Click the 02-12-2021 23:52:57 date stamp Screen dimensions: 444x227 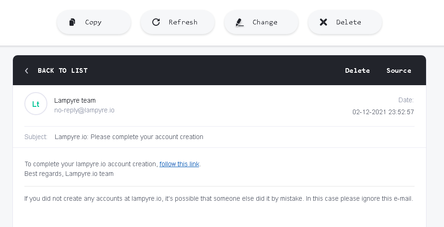click(x=383, y=112)
